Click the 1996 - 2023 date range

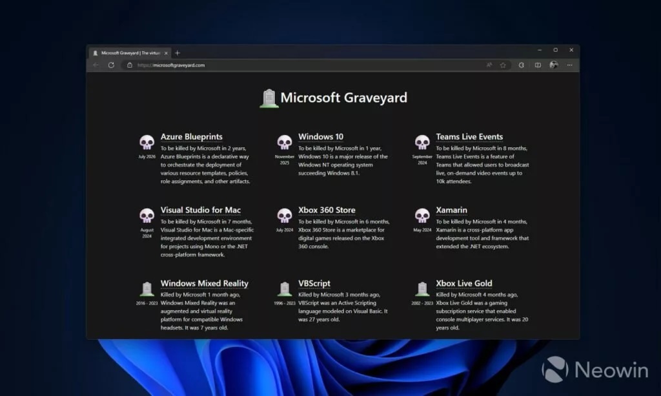[285, 303]
